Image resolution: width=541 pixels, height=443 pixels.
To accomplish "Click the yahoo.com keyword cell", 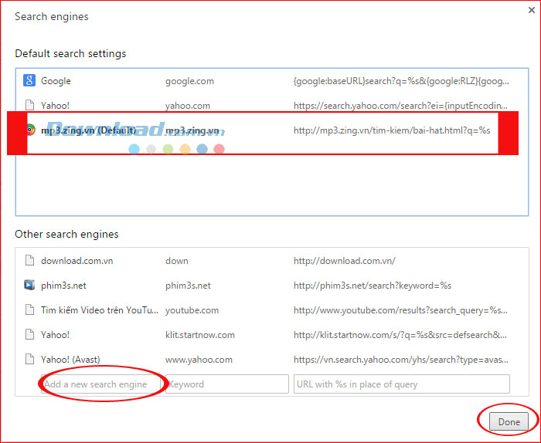I will 188,106.
